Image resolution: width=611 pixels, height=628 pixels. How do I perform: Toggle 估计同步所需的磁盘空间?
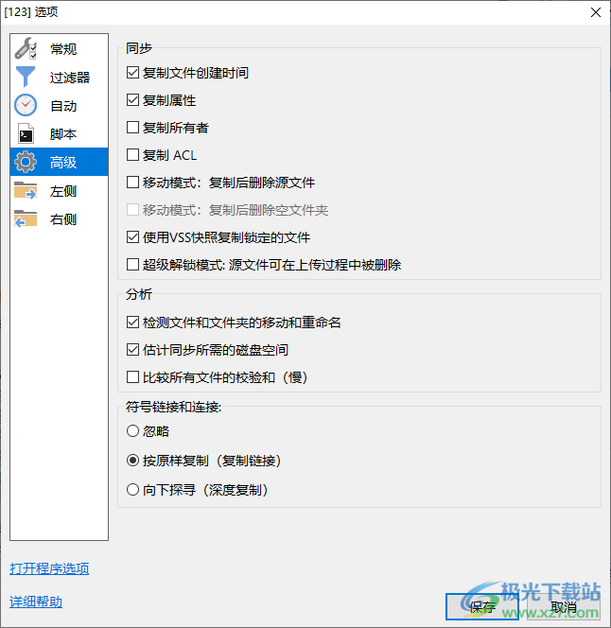coord(132,350)
